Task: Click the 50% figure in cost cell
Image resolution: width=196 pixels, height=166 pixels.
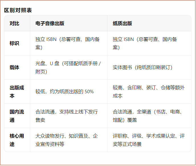Action: tap(89, 92)
